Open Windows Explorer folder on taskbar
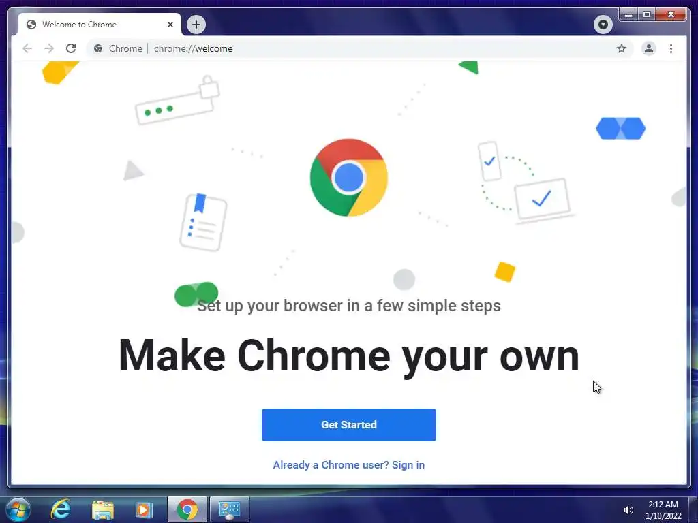The height and width of the screenshot is (523, 698). tap(103, 509)
